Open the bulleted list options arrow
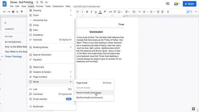Screen dimensions: 199x112 coord(147,12)
